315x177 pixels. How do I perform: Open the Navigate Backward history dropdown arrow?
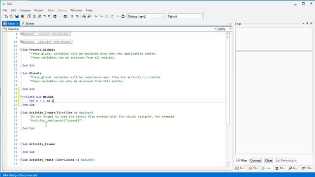[x=60, y=16]
